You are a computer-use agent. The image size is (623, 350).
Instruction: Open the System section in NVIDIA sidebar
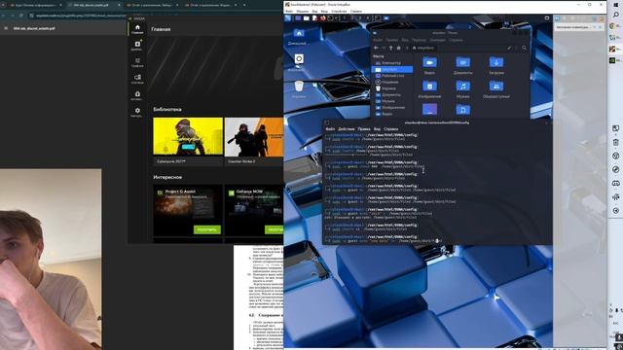point(137,79)
